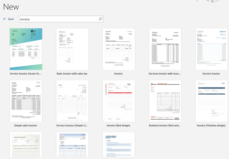Open the Project Scope template thumbnail

click(x=119, y=144)
